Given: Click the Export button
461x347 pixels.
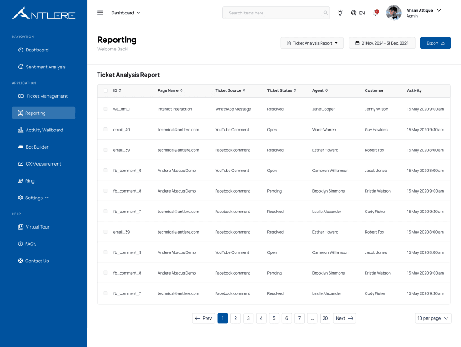Looking at the screenshot, I should click(435, 43).
